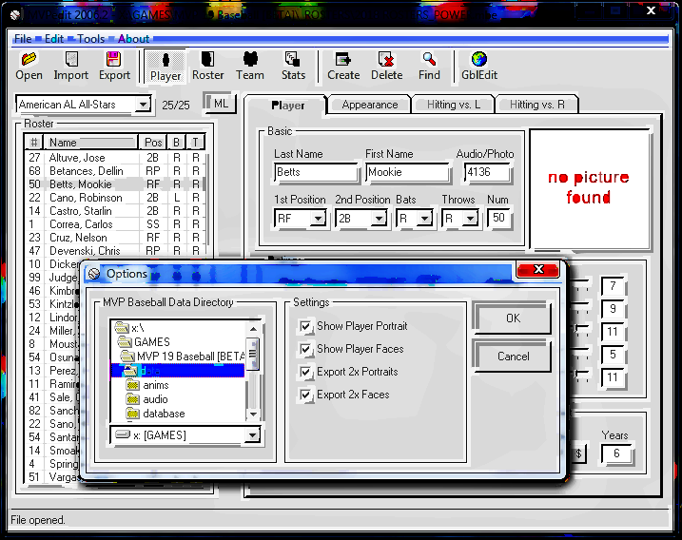Click the Num field showing 50
This screenshot has height=540, width=682.
(x=498, y=218)
